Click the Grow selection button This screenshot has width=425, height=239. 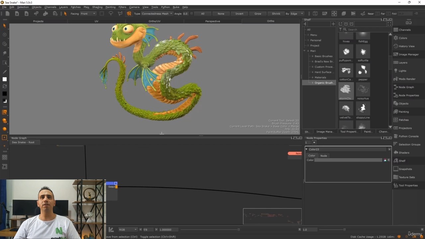(x=258, y=14)
